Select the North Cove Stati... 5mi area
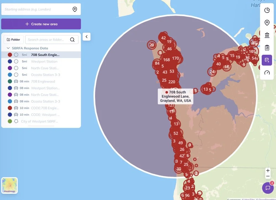The width and height of the screenshot is (276, 200). 41,68
